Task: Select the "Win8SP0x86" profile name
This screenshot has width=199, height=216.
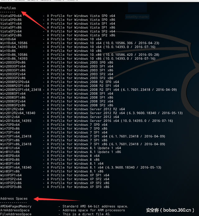Action: [x=10, y=160]
